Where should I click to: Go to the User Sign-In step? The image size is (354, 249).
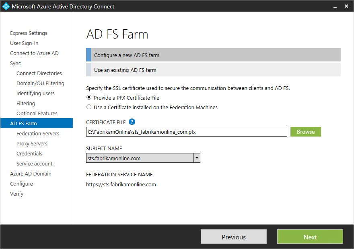24,43
